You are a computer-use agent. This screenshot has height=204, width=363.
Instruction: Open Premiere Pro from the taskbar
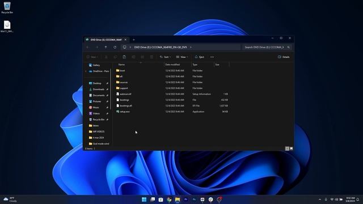(x=185, y=199)
